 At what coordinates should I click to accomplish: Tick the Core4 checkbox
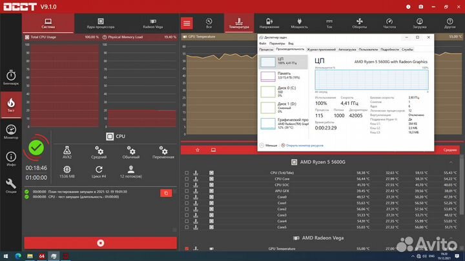coord(187,221)
